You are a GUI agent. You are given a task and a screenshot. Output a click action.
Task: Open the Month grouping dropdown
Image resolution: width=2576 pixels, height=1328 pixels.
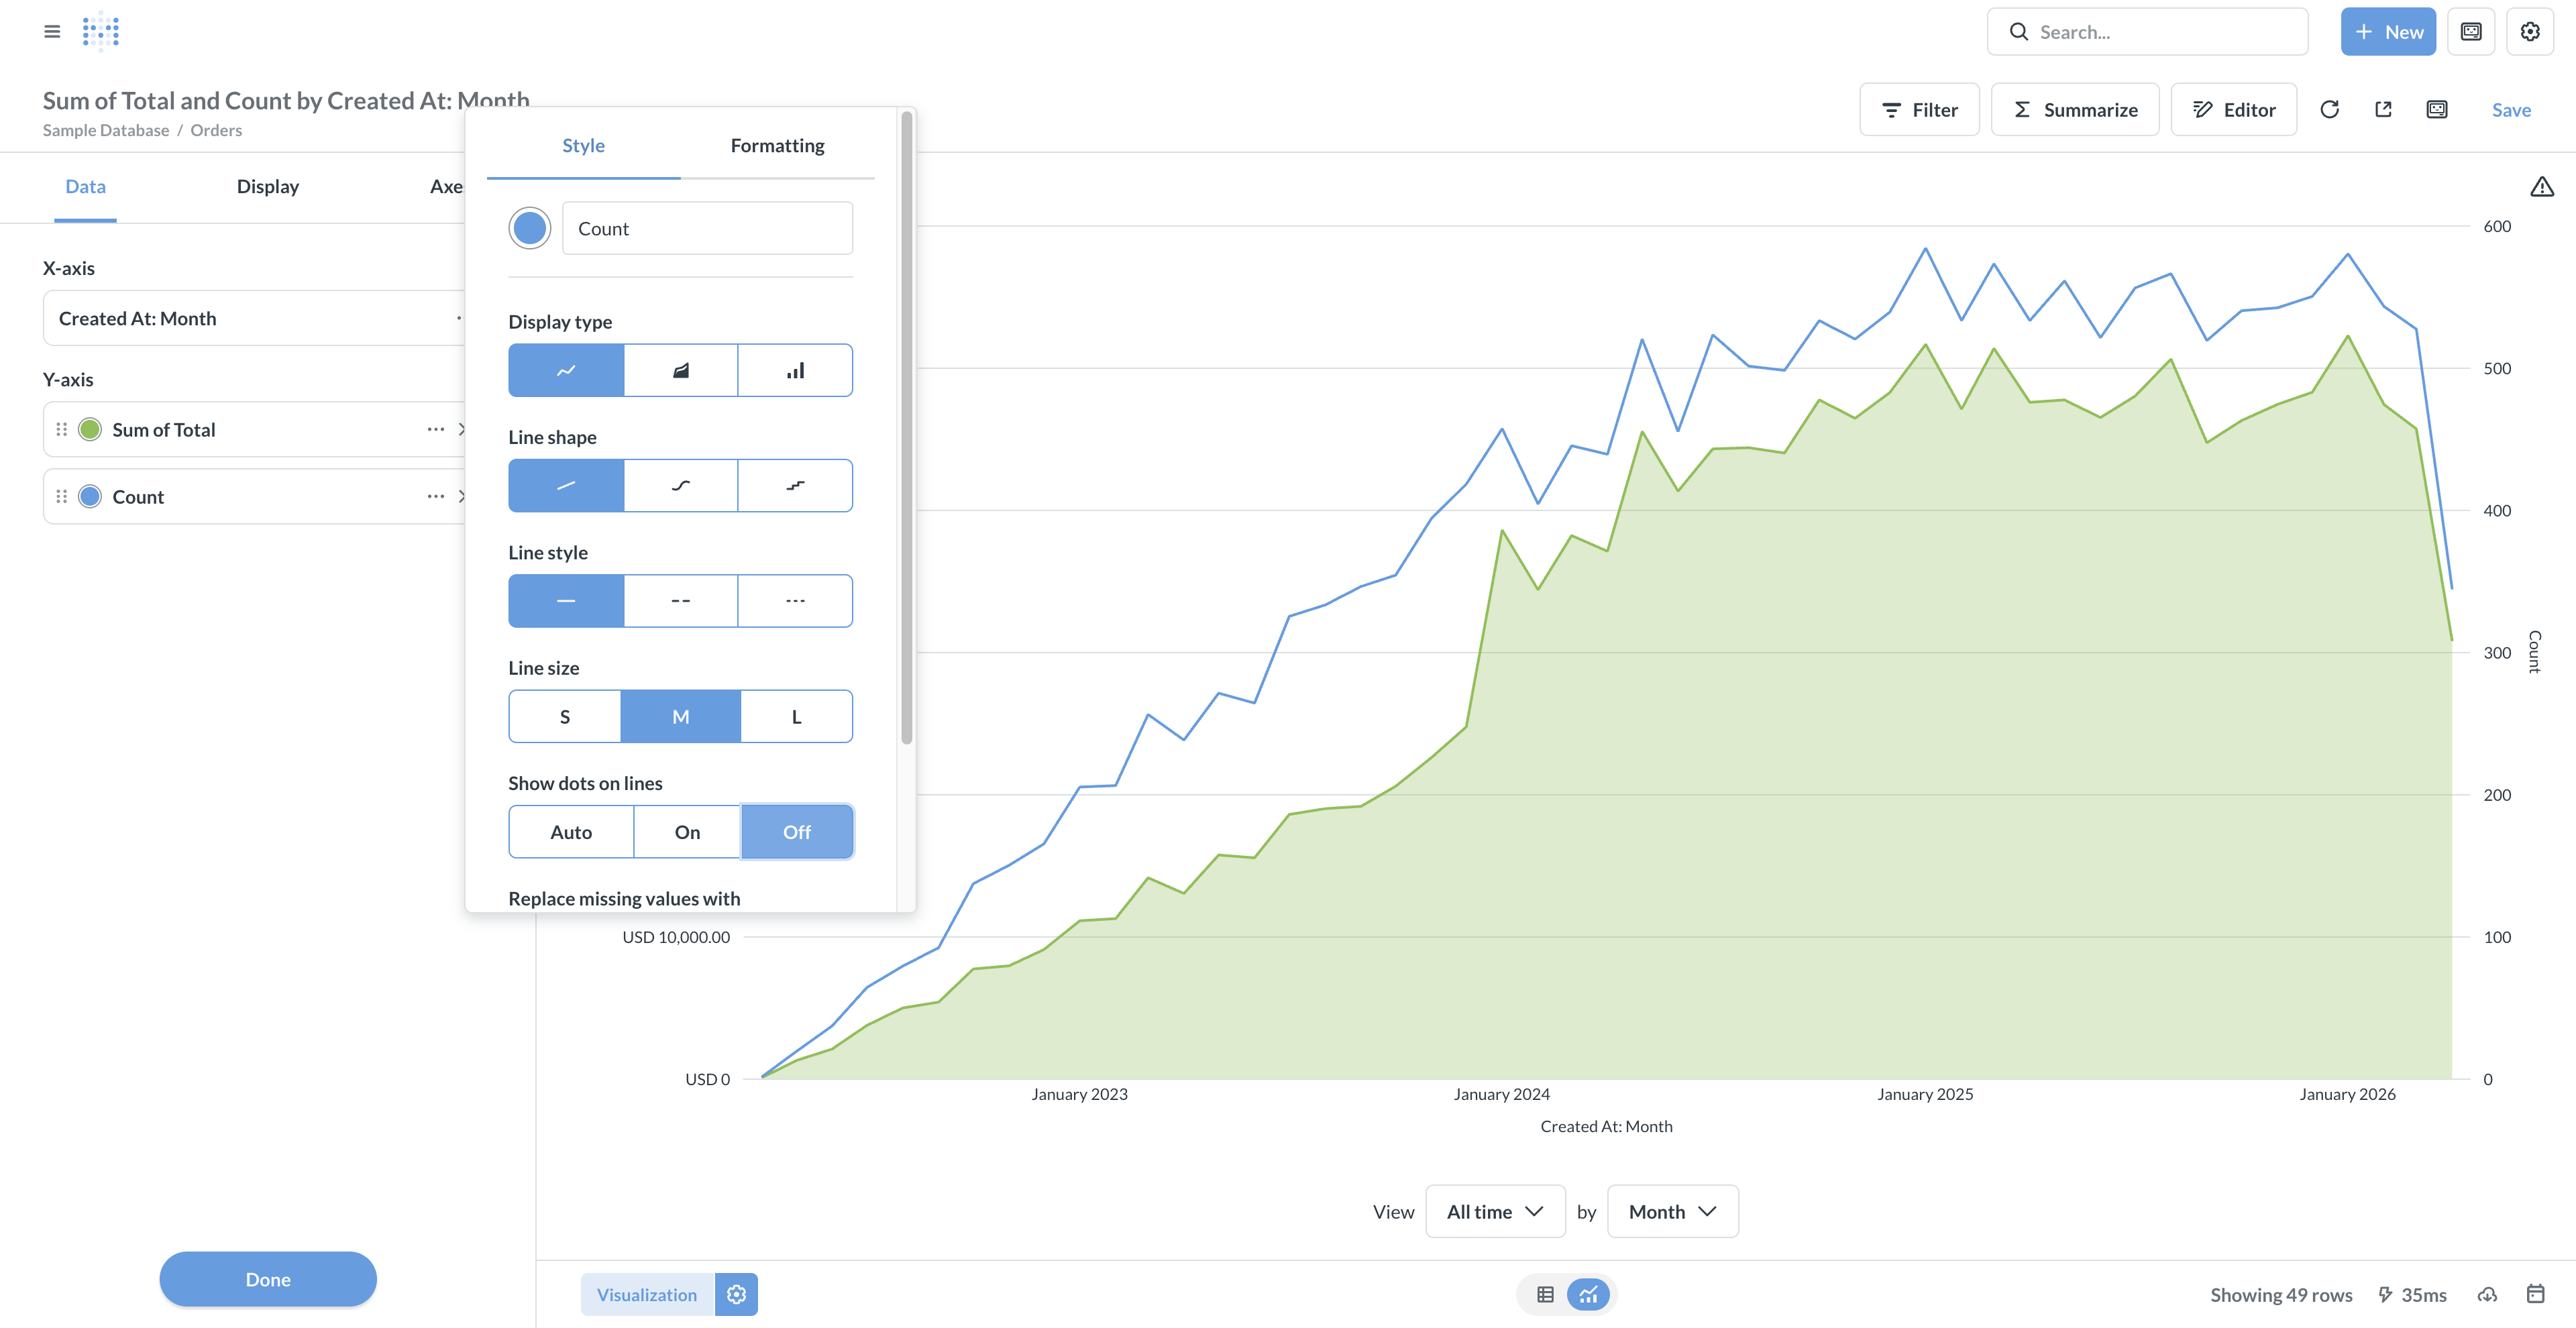point(1671,1211)
